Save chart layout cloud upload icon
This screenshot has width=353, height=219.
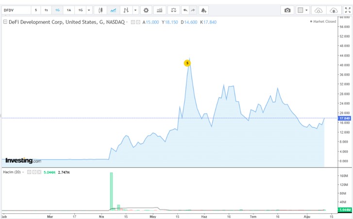coord(334,10)
